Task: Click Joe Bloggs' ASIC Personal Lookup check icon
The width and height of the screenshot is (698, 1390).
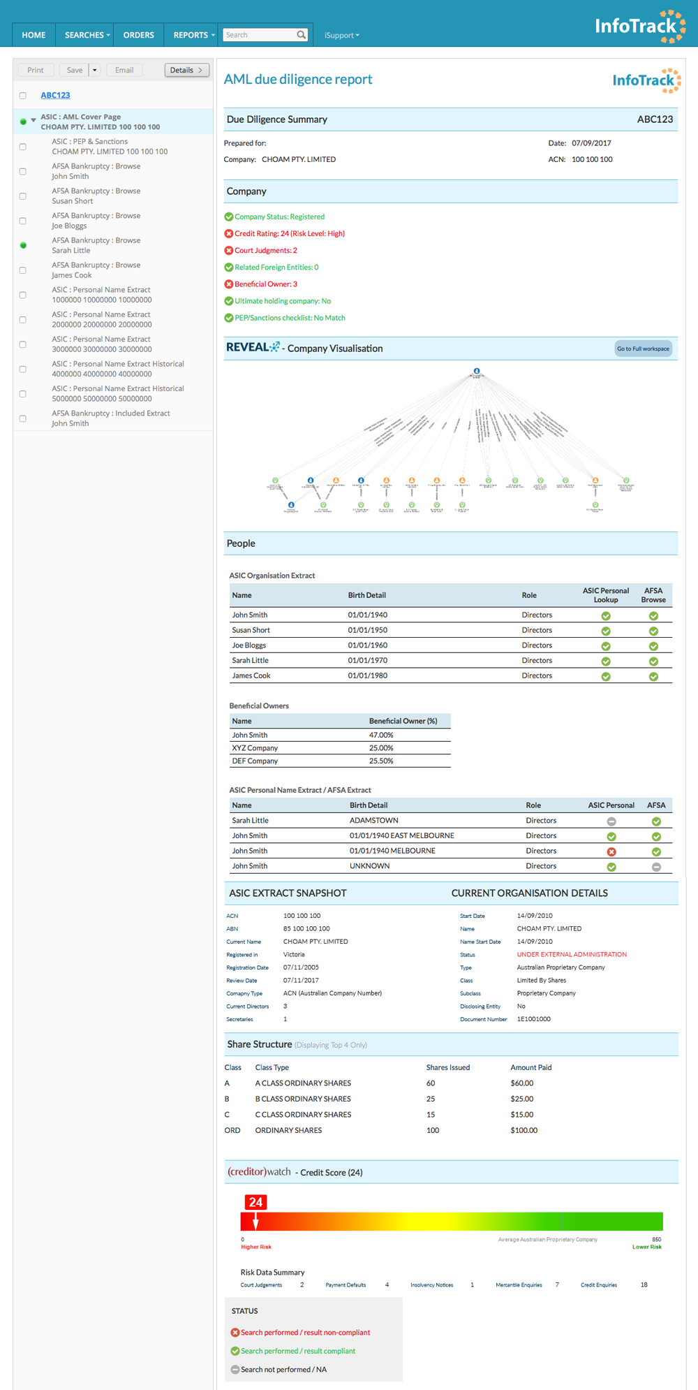Action: [x=606, y=646]
